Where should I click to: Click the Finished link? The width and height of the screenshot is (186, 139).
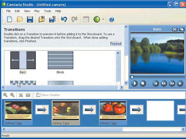[x=116, y=44]
